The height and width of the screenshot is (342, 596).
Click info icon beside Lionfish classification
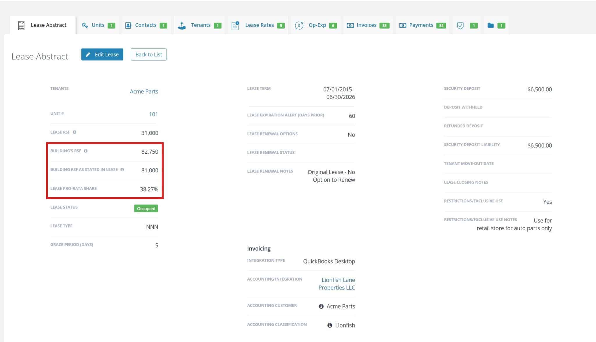pyautogui.click(x=329, y=325)
